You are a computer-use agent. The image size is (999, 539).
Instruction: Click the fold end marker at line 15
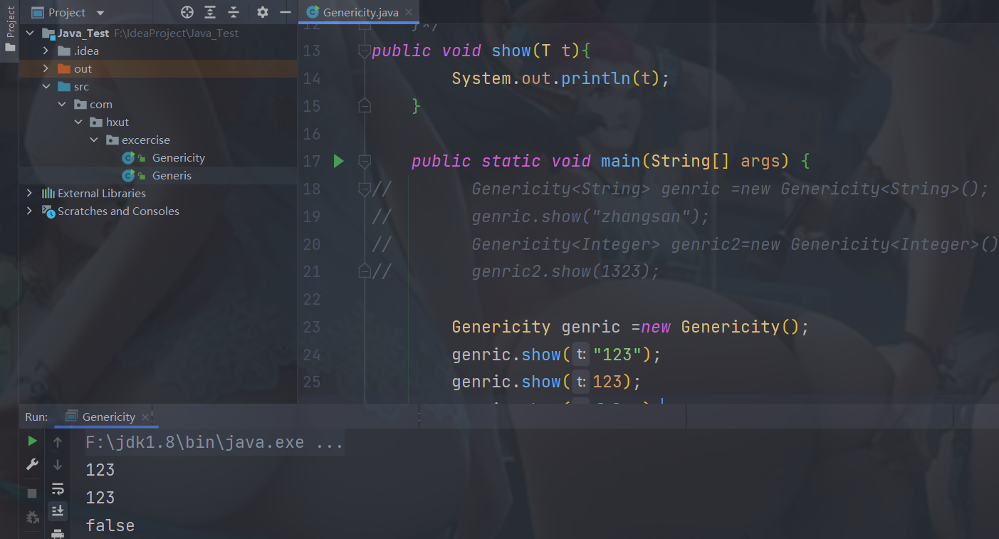365,106
